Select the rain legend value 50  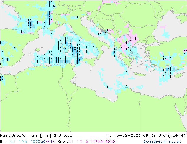53,142
